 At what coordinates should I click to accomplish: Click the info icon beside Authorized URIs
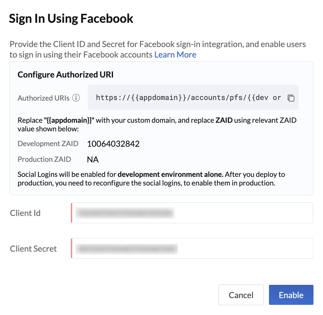[76, 98]
